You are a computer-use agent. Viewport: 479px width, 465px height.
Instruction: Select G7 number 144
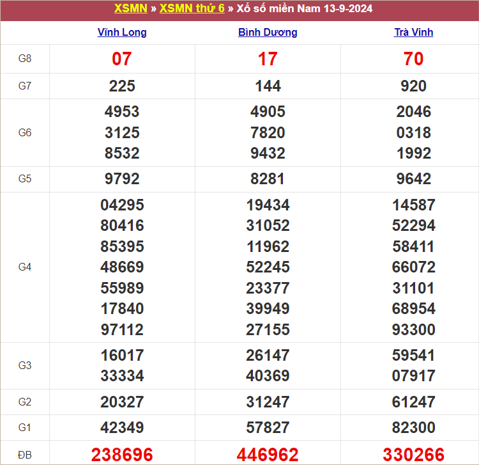pyautogui.click(x=268, y=86)
